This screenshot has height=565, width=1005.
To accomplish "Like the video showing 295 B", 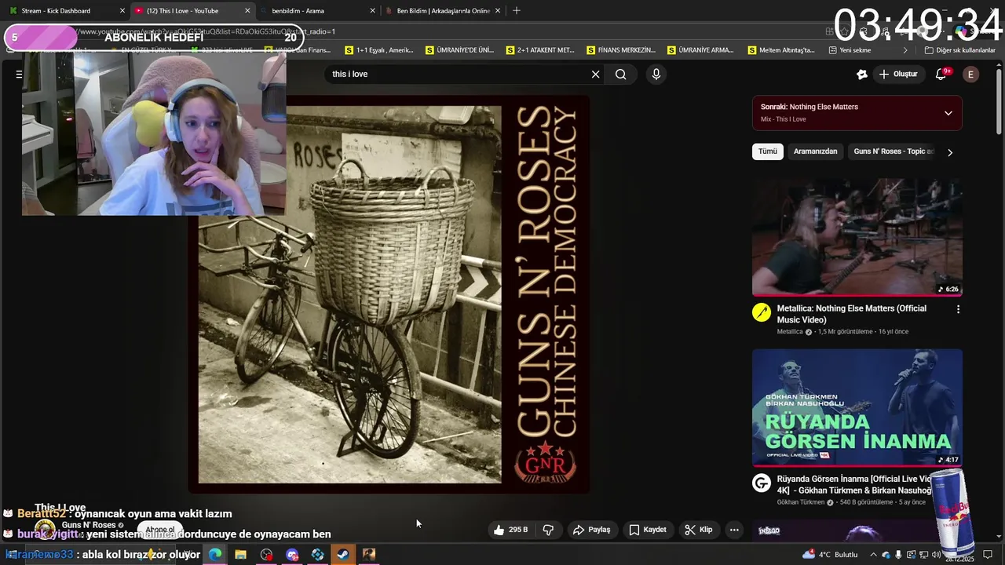I will [510, 530].
